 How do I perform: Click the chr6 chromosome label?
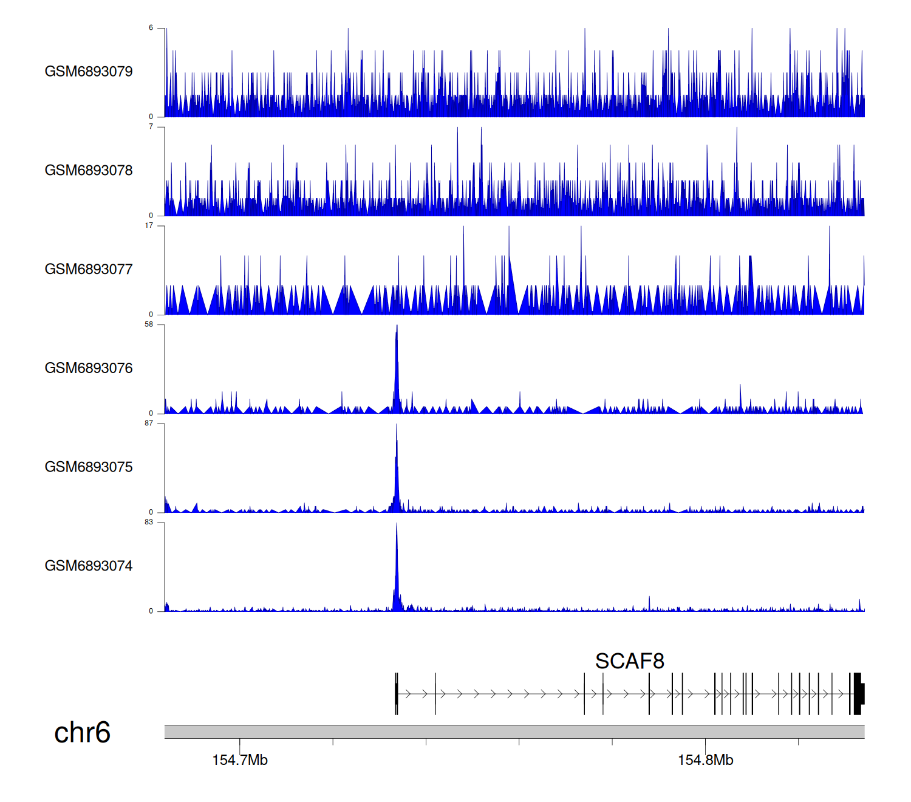[x=82, y=733]
